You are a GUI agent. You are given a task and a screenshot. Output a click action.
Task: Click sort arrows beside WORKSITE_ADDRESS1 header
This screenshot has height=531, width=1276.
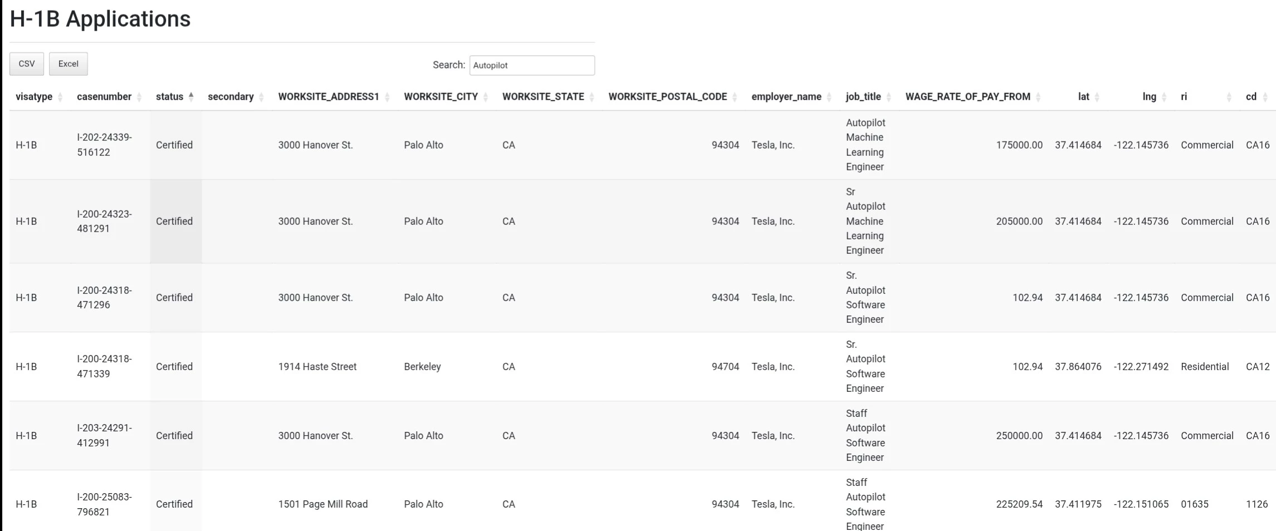click(387, 97)
